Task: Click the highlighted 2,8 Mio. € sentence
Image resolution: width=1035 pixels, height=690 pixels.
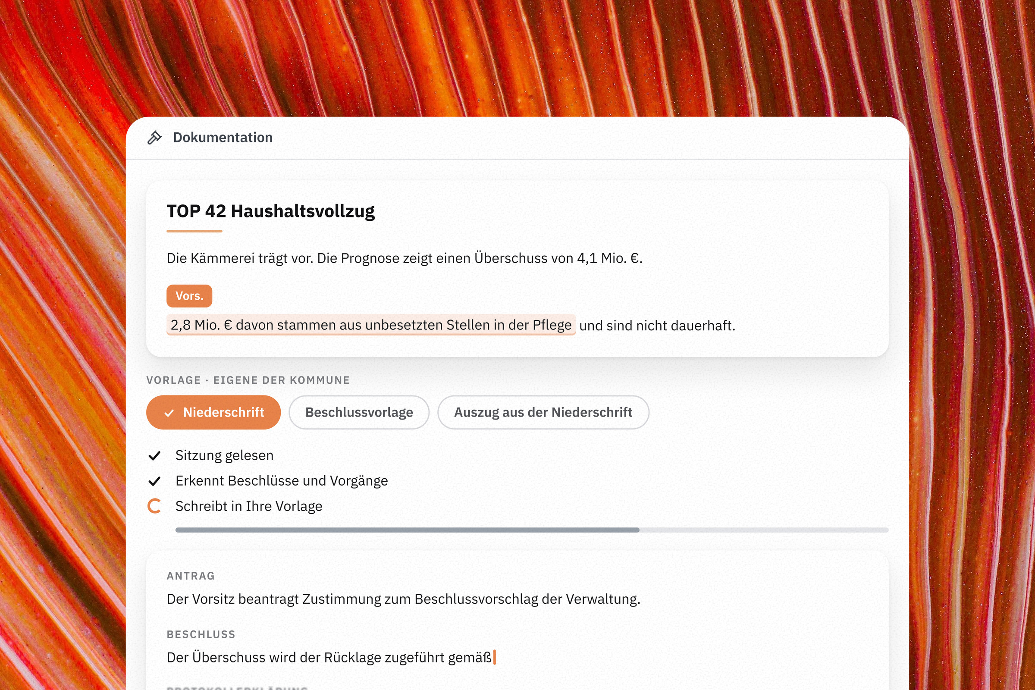Action: pyautogui.click(x=371, y=325)
